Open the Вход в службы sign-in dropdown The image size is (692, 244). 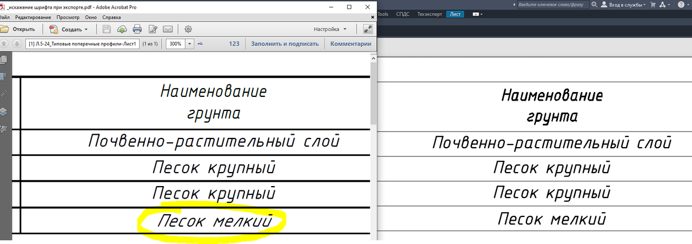click(x=623, y=4)
